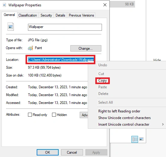The image size is (166, 157).
Task: Click the highlighted Location path text
Action: [61, 60]
